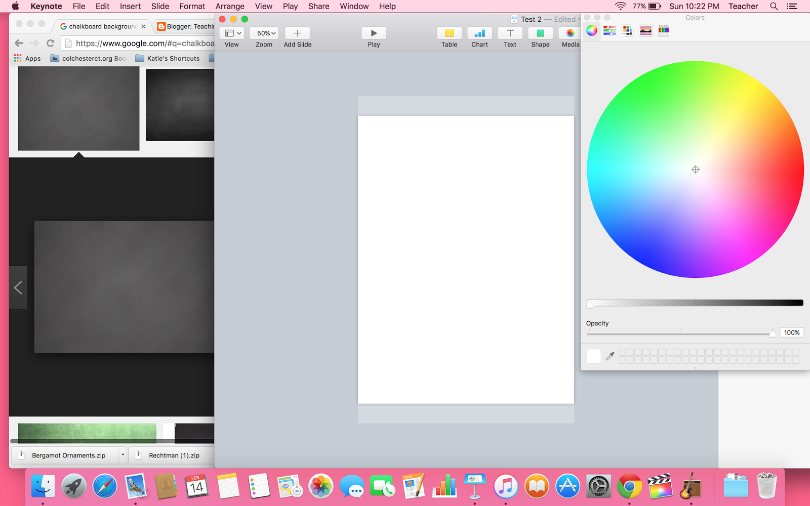Select the Blogger: Teaching Chrome tab
The image size is (810, 506).
click(185, 26)
